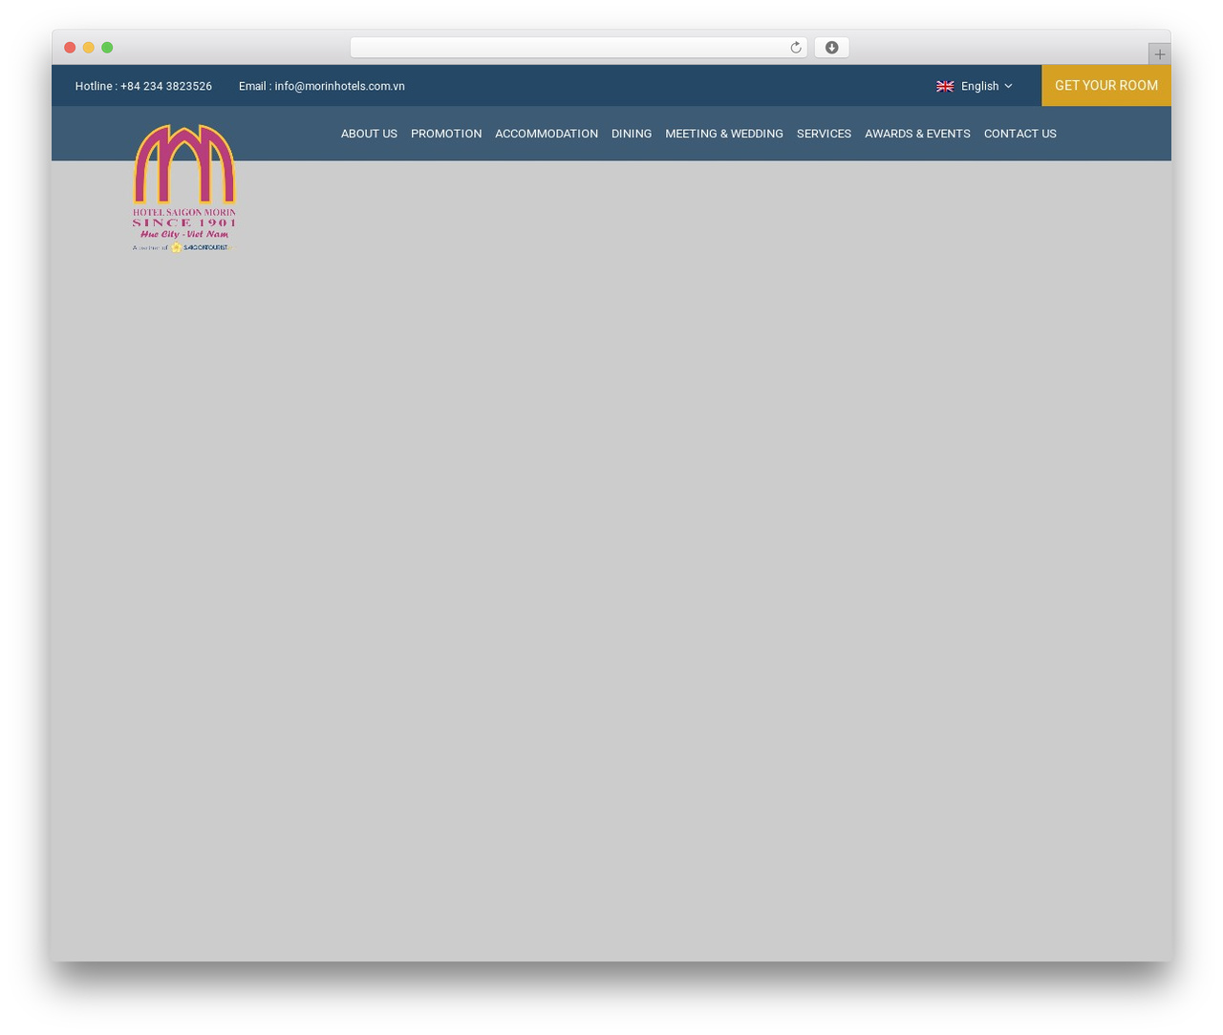Navigate to the Services menu
Image resolution: width=1223 pixels, height=1035 pixels.
[824, 134]
